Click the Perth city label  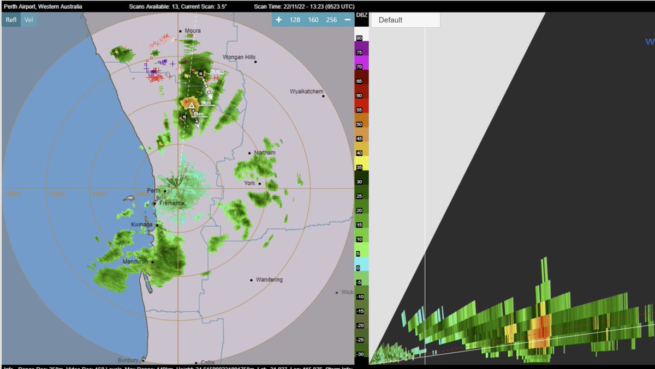coord(153,191)
